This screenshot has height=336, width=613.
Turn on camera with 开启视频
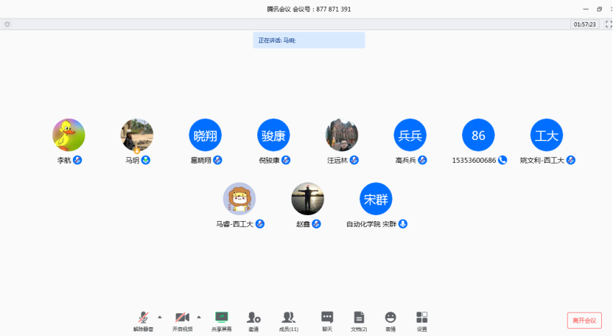(182, 320)
